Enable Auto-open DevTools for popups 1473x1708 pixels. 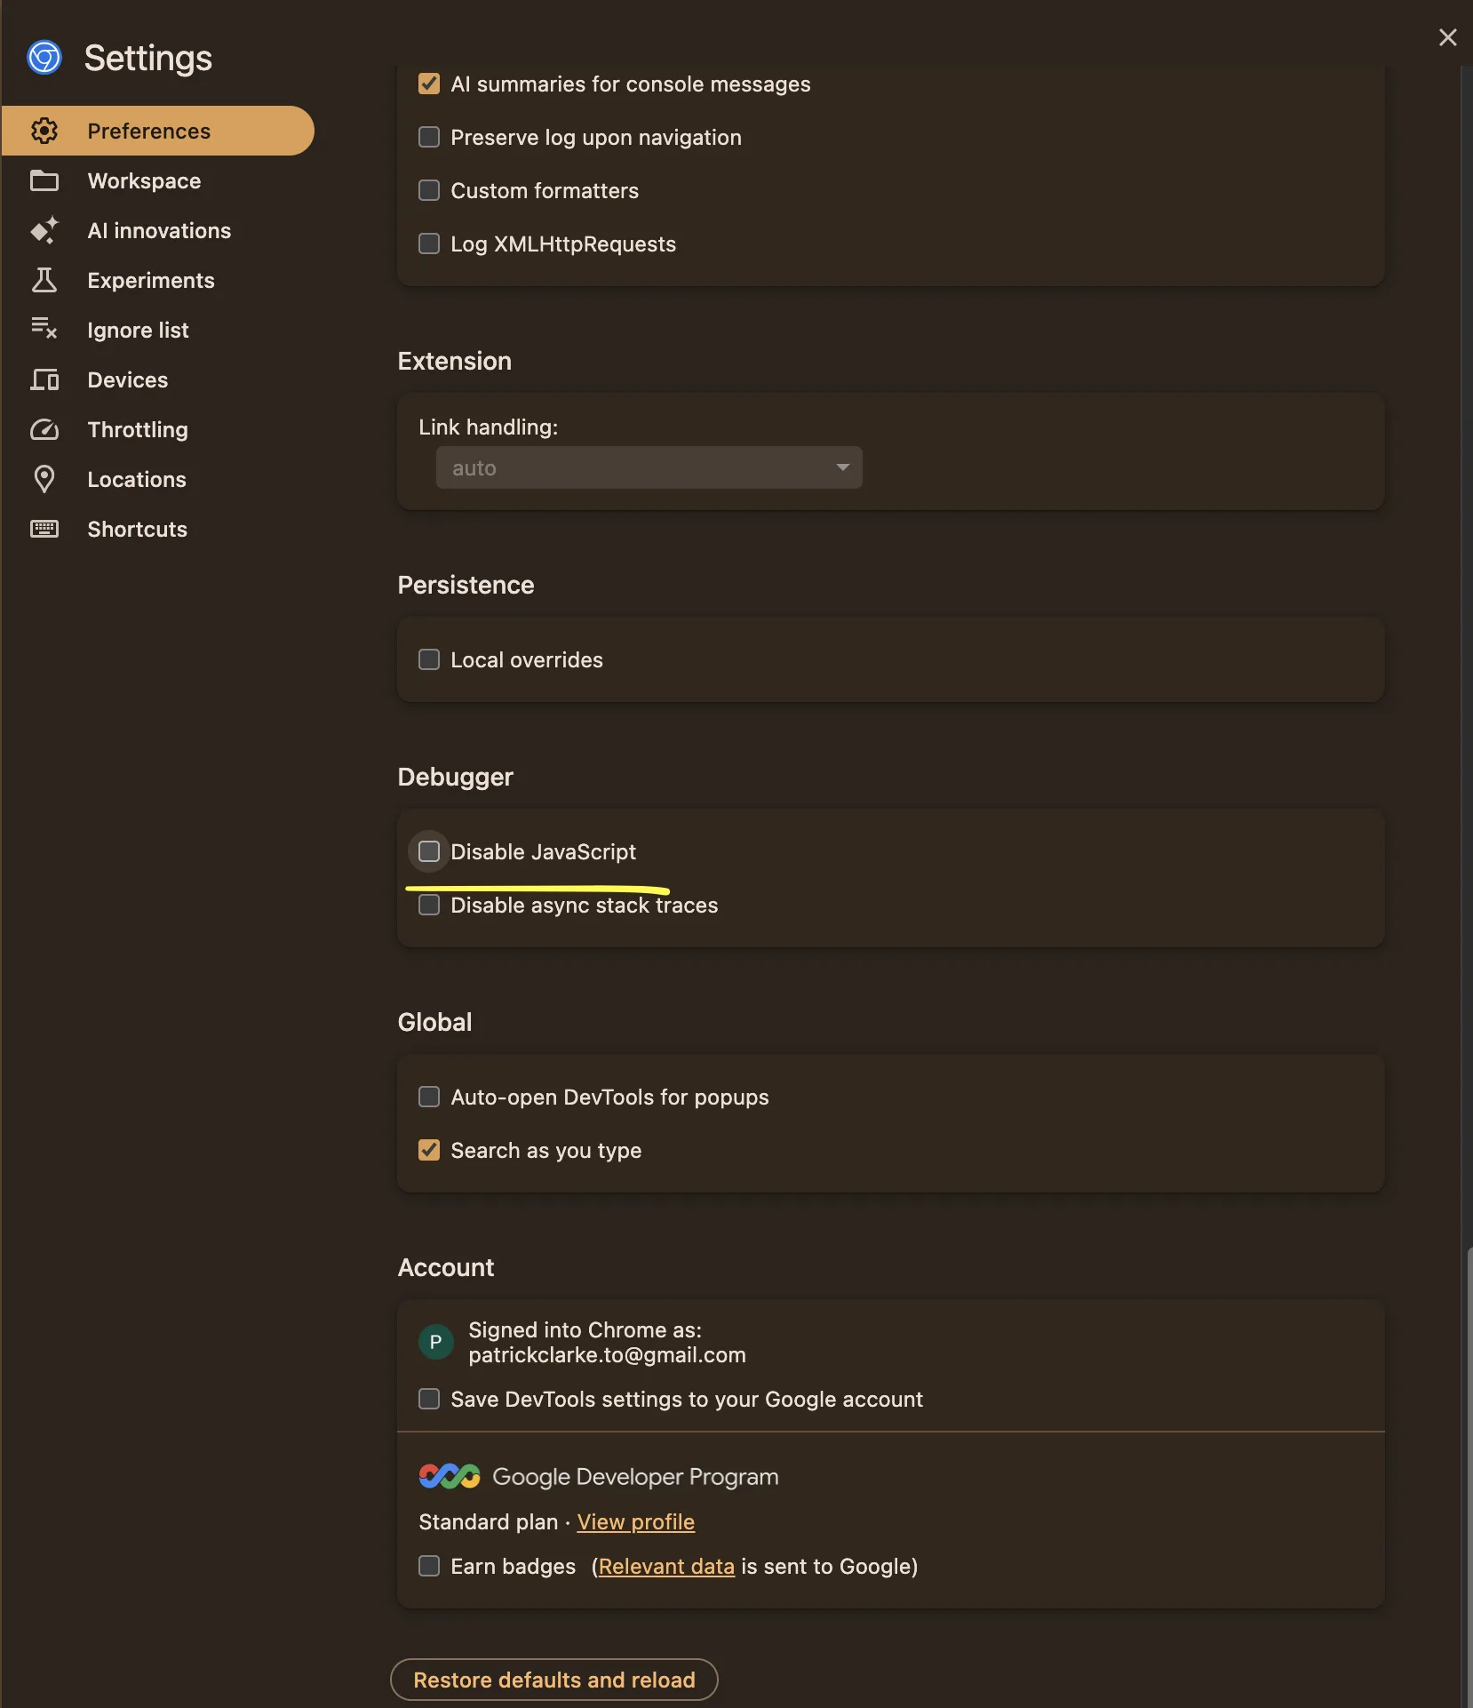click(x=429, y=1097)
